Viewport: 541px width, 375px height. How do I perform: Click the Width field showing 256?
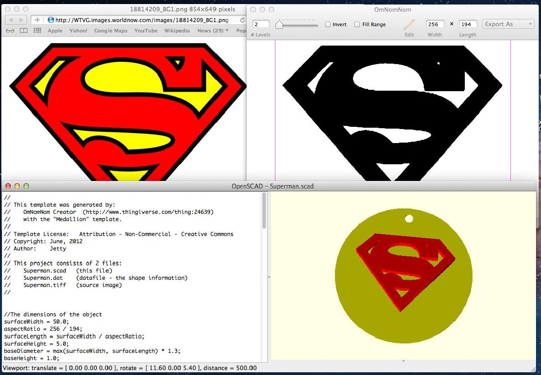(435, 24)
